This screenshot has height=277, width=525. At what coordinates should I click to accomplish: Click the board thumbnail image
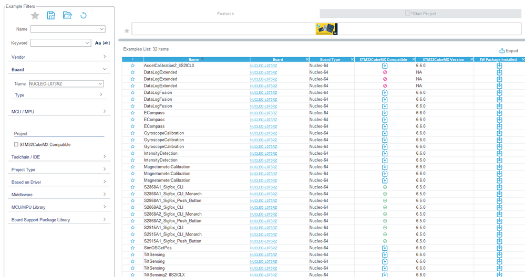326,29
